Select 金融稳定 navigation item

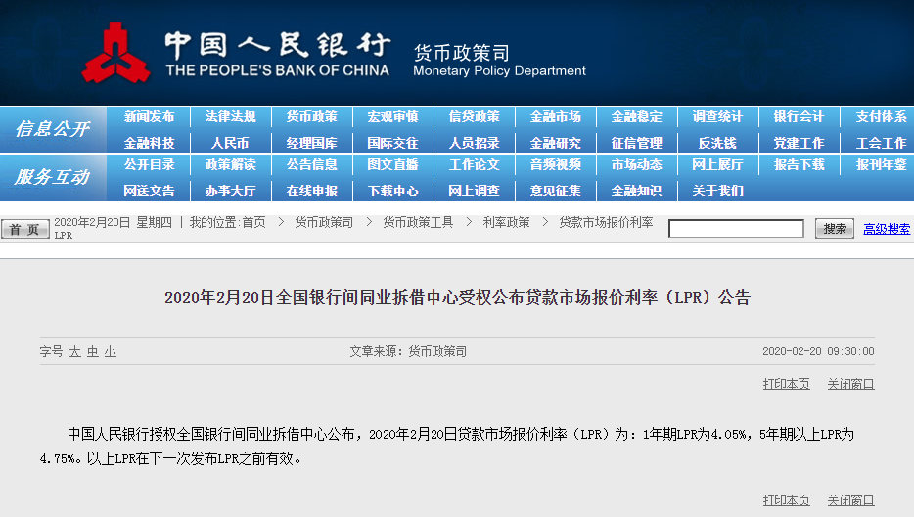point(636,117)
